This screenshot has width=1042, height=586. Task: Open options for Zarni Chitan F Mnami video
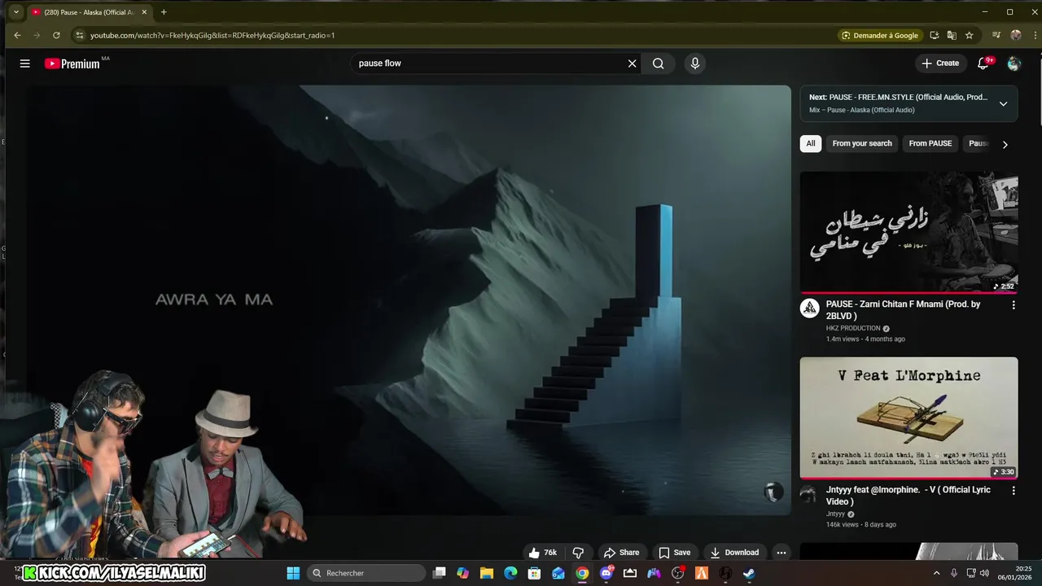tap(1014, 304)
